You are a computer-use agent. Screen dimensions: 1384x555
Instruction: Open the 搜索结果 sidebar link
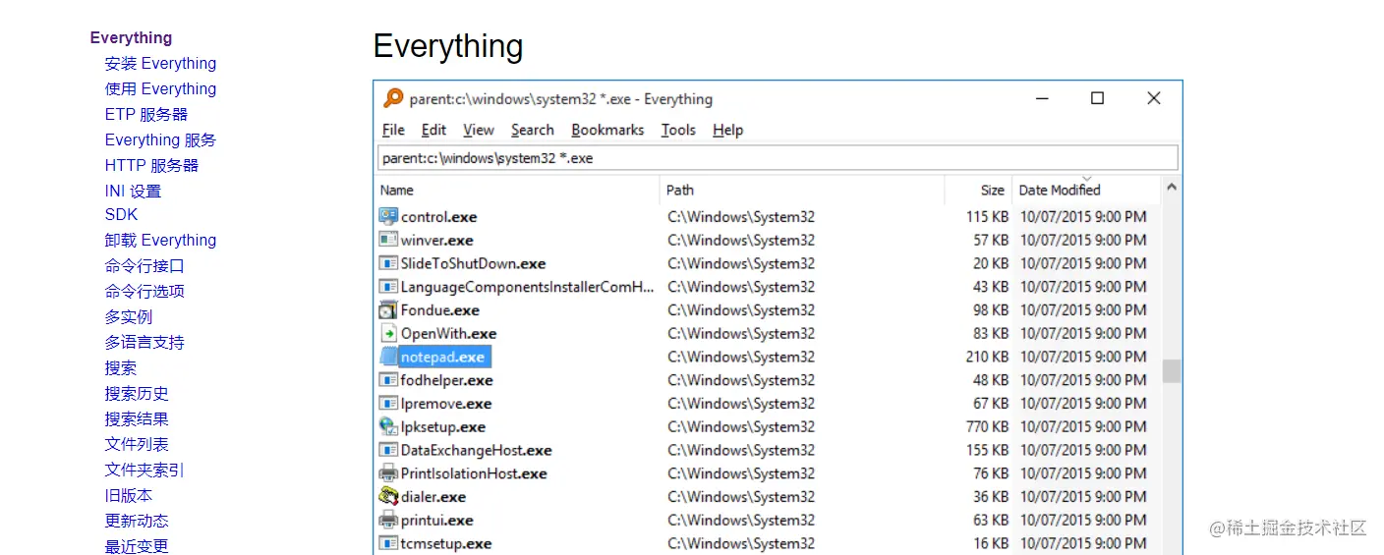pyautogui.click(x=137, y=419)
